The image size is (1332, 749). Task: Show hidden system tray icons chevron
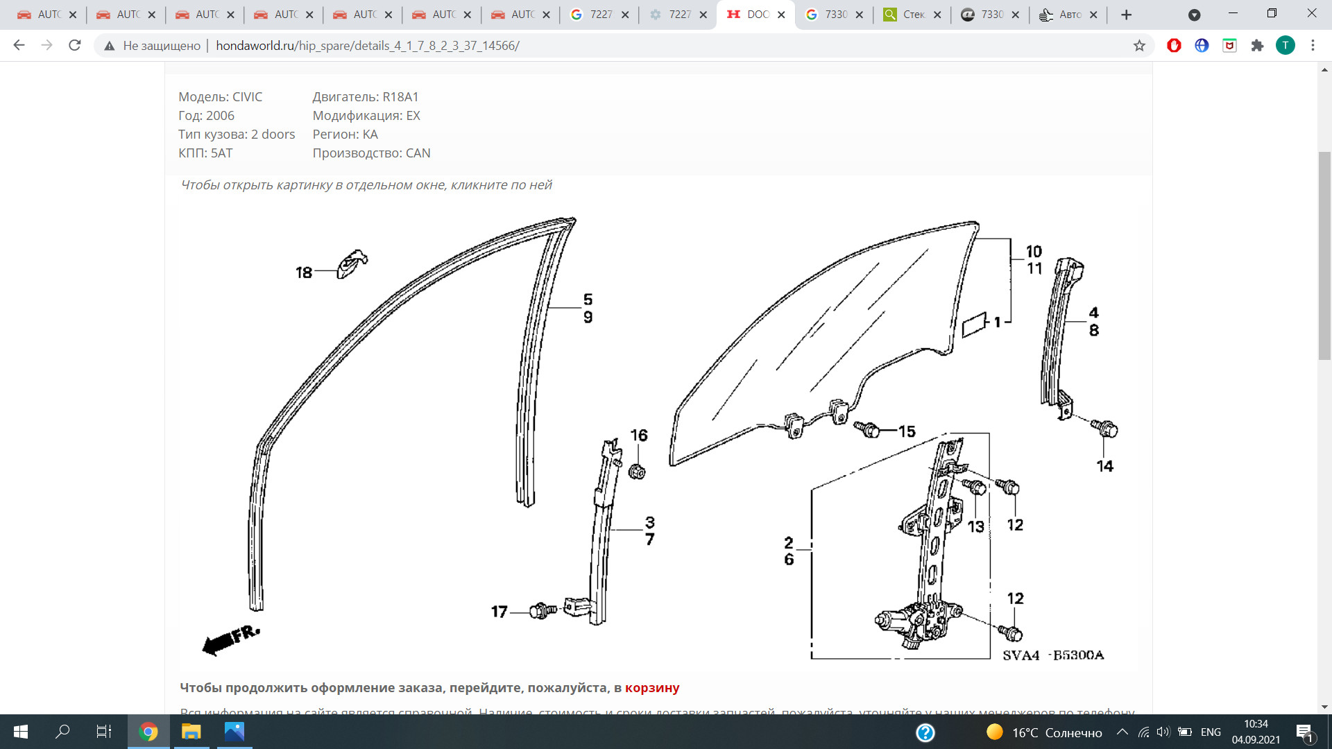tap(1122, 732)
